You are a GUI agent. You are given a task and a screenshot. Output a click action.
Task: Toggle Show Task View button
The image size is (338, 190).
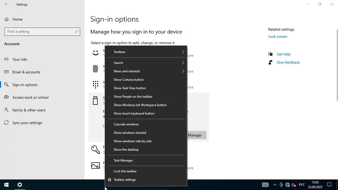click(x=146, y=88)
